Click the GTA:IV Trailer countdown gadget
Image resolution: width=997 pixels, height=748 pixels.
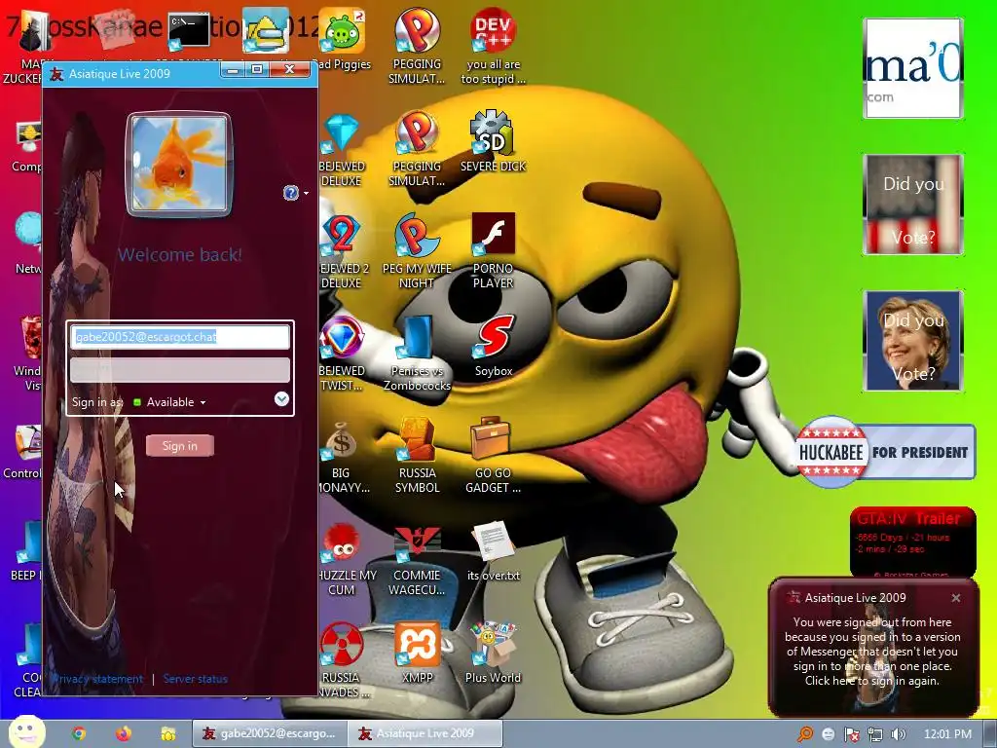[x=912, y=542]
